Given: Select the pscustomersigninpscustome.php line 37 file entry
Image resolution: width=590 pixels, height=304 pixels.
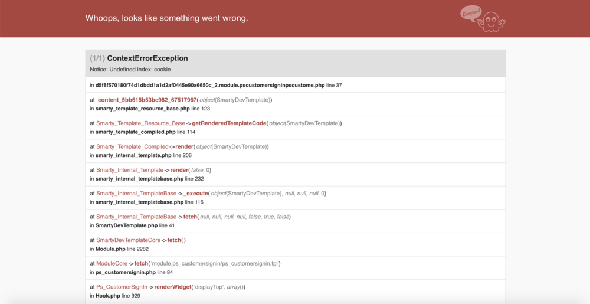Looking at the screenshot, I should (x=210, y=85).
